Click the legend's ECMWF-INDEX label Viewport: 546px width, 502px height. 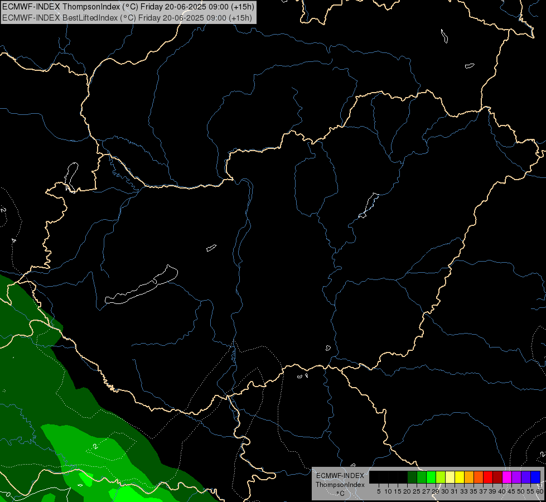tap(340, 476)
